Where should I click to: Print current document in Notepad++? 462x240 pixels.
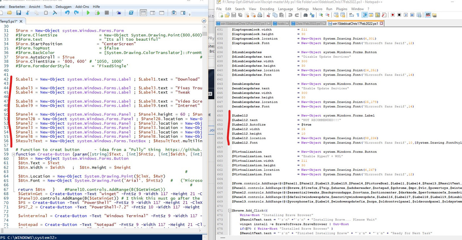260,15
